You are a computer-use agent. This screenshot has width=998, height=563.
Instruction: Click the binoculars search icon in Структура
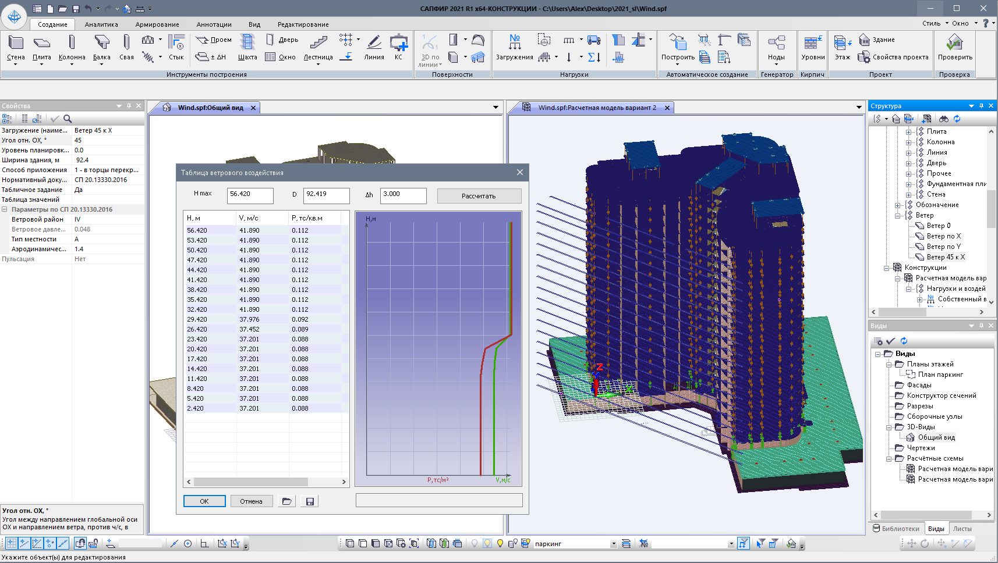943,119
